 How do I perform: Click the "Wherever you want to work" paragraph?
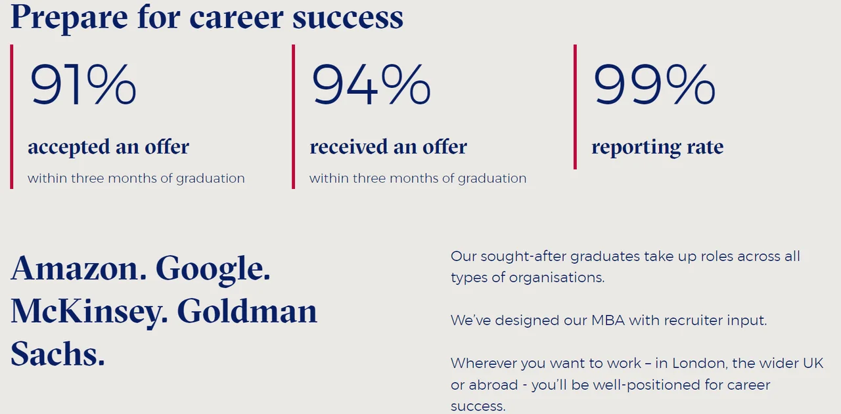636,384
